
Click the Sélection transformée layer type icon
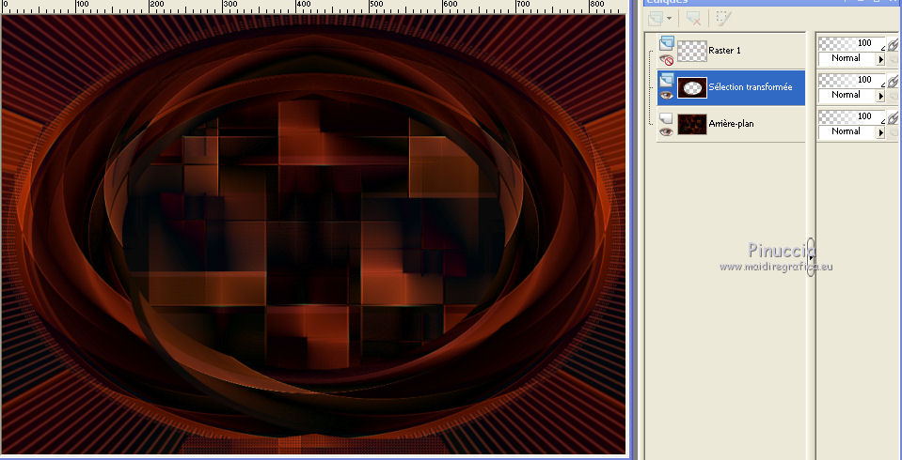coord(666,79)
